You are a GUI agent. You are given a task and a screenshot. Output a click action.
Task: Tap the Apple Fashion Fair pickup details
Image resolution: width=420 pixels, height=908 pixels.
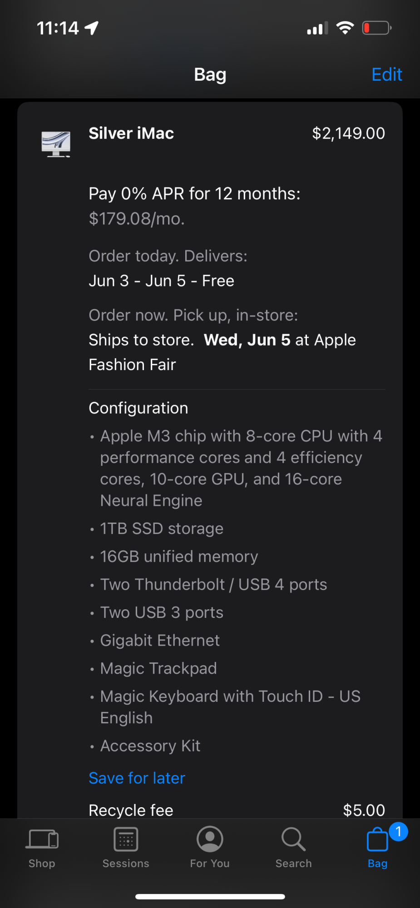point(222,352)
